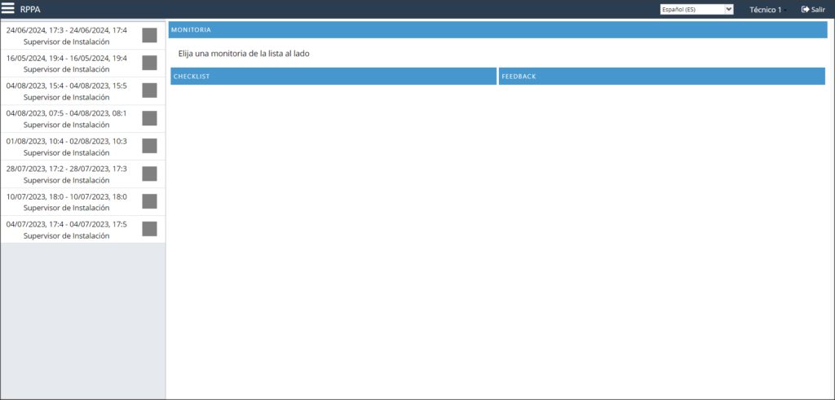
Task: Select monitoring entry dated 04/08/2023, 15:4
Action: coord(82,91)
